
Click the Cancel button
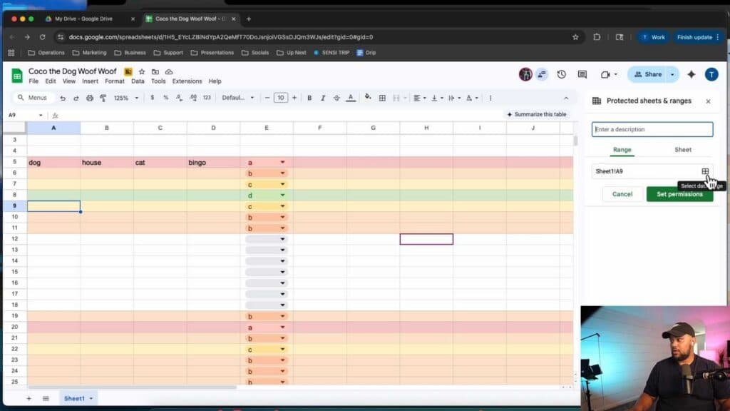pos(622,194)
